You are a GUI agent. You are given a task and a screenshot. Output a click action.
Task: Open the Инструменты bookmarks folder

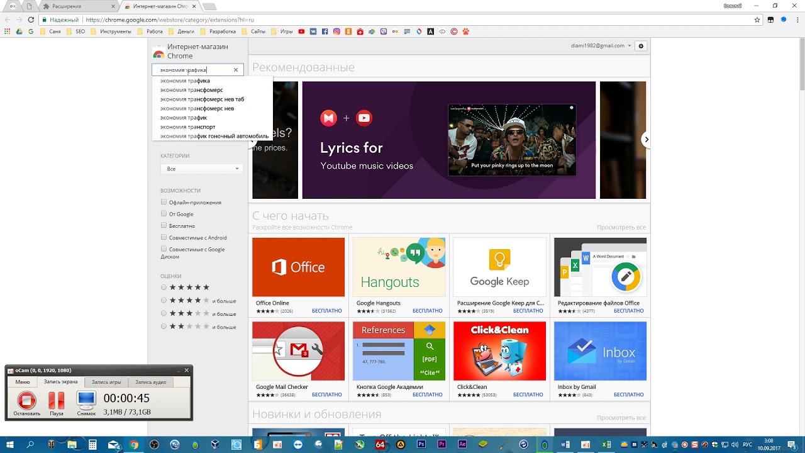(x=111, y=31)
